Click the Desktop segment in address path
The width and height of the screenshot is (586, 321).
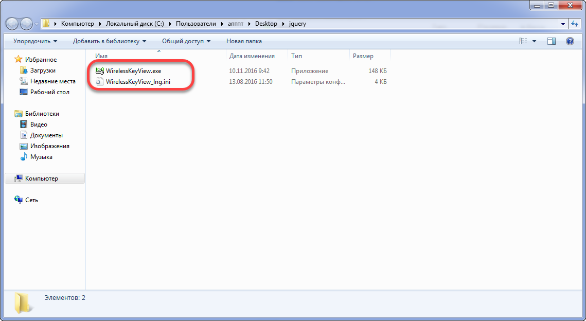[x=266, y=24]
